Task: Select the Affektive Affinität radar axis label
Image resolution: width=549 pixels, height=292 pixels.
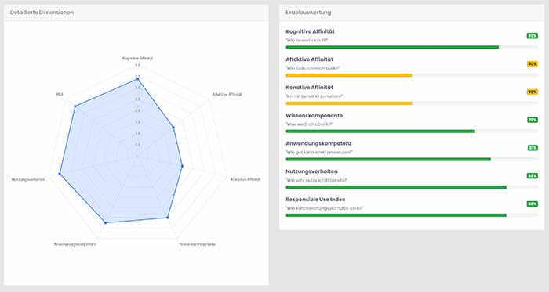Action: [x=227, y=94]
